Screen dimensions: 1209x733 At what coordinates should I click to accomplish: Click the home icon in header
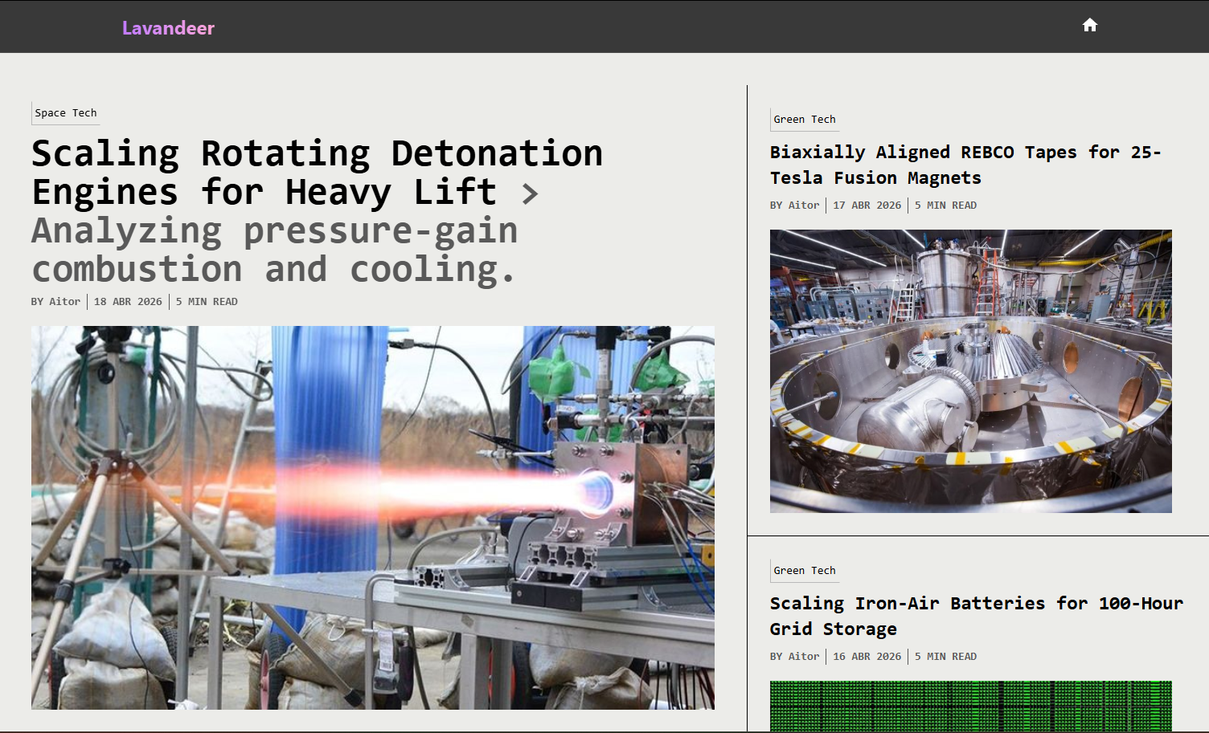[1090, 25]
